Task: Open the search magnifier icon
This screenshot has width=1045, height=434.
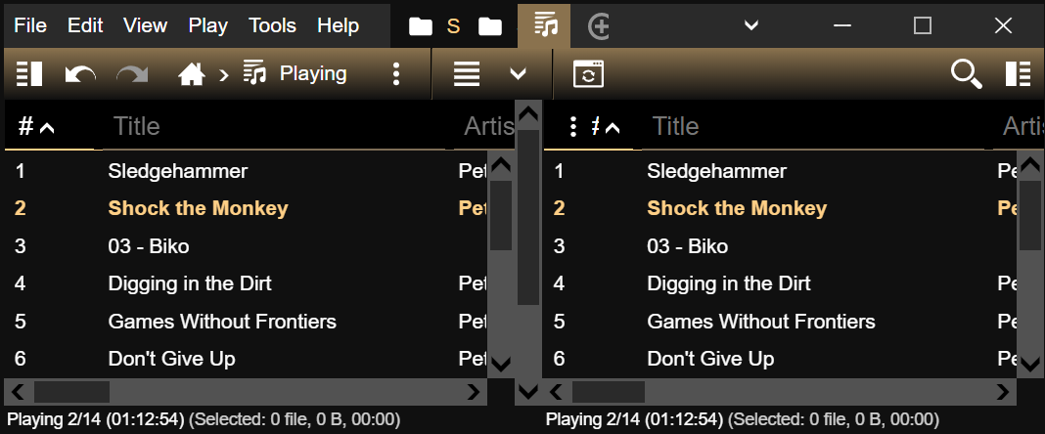Action: [967, 74]
